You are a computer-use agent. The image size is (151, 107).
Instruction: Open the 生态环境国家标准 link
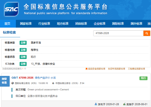point(117,69)
